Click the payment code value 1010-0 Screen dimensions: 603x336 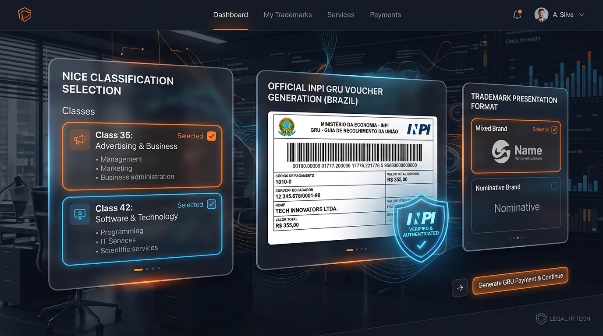284,182
